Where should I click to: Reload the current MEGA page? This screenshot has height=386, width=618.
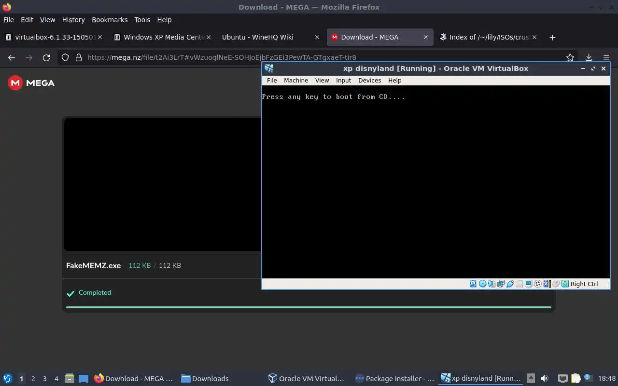click(x=46, y=57)
